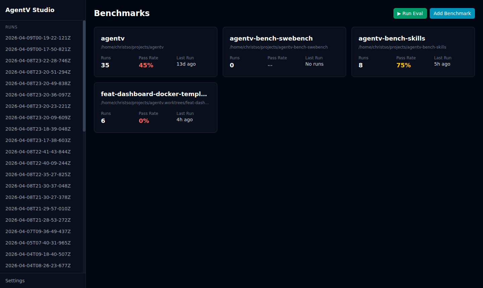Click the 45% pass rate on agentv
Screen dimensions: 483x288
[x=146, y=65]
